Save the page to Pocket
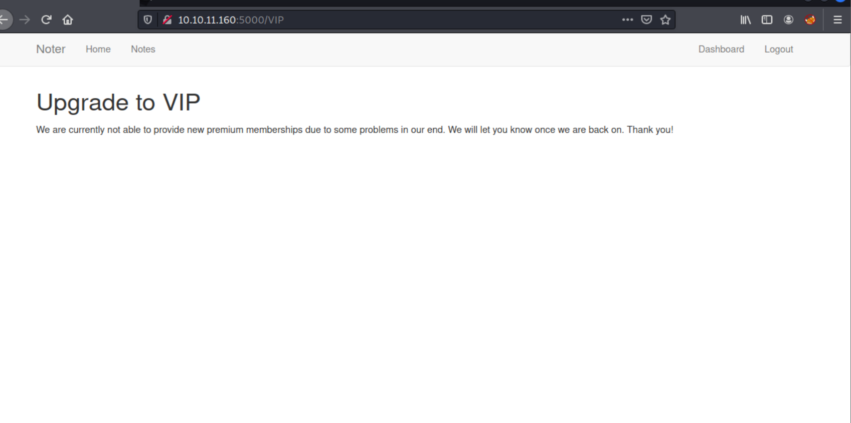Screen dimensions: 851x423 pyautogui.click(x=646, y=20)
